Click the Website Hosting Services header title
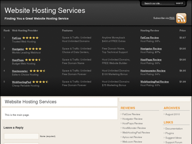 (x=45, y=10)
